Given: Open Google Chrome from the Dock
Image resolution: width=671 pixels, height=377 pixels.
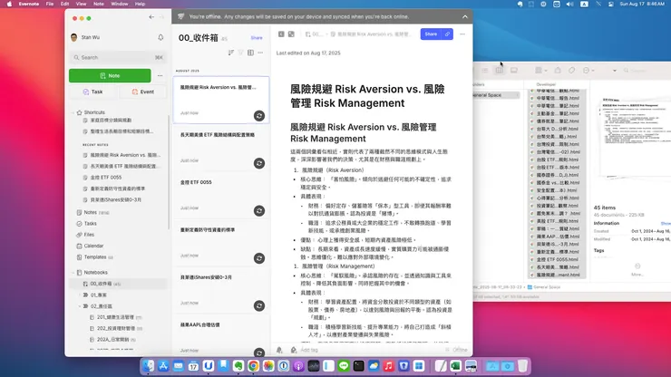Looking at the screenshot, I should (x=253, y=366).
